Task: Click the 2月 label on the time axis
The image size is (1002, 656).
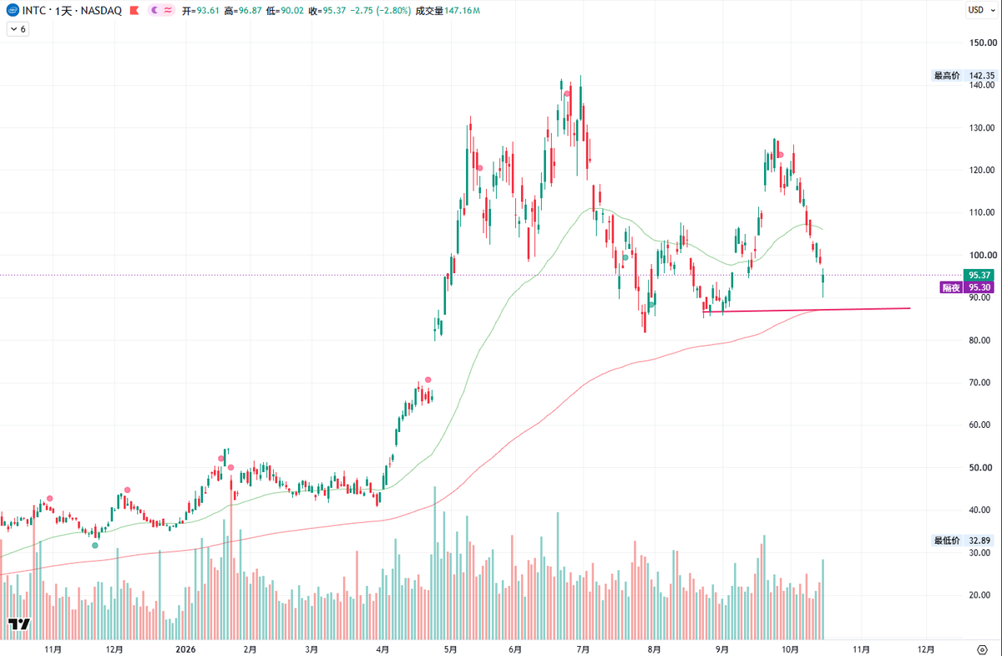Action: pyautogui.click(x=250, y=648)
